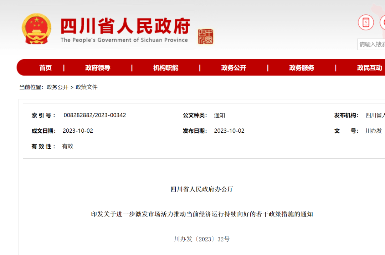Screen dimensions: 385x255
Task: Open the 首页 menu item
Action: (x=45, y=68)
